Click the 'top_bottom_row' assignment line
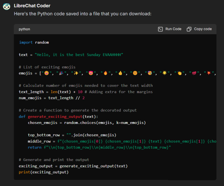This screenshot has height=186, width=224. pos(72,135)
